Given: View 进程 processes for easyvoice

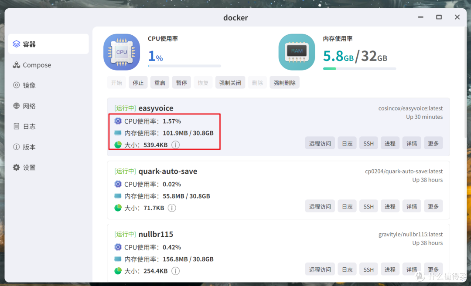Looking at the screenshot, I should click(x=390, y=143).
